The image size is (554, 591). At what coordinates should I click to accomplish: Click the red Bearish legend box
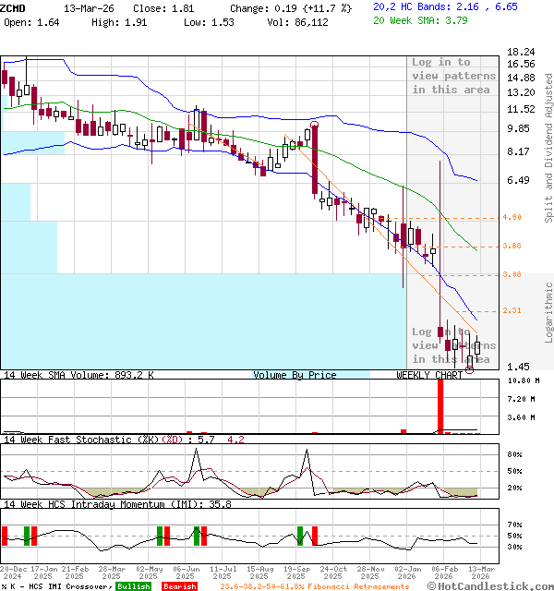click(179, 586)
